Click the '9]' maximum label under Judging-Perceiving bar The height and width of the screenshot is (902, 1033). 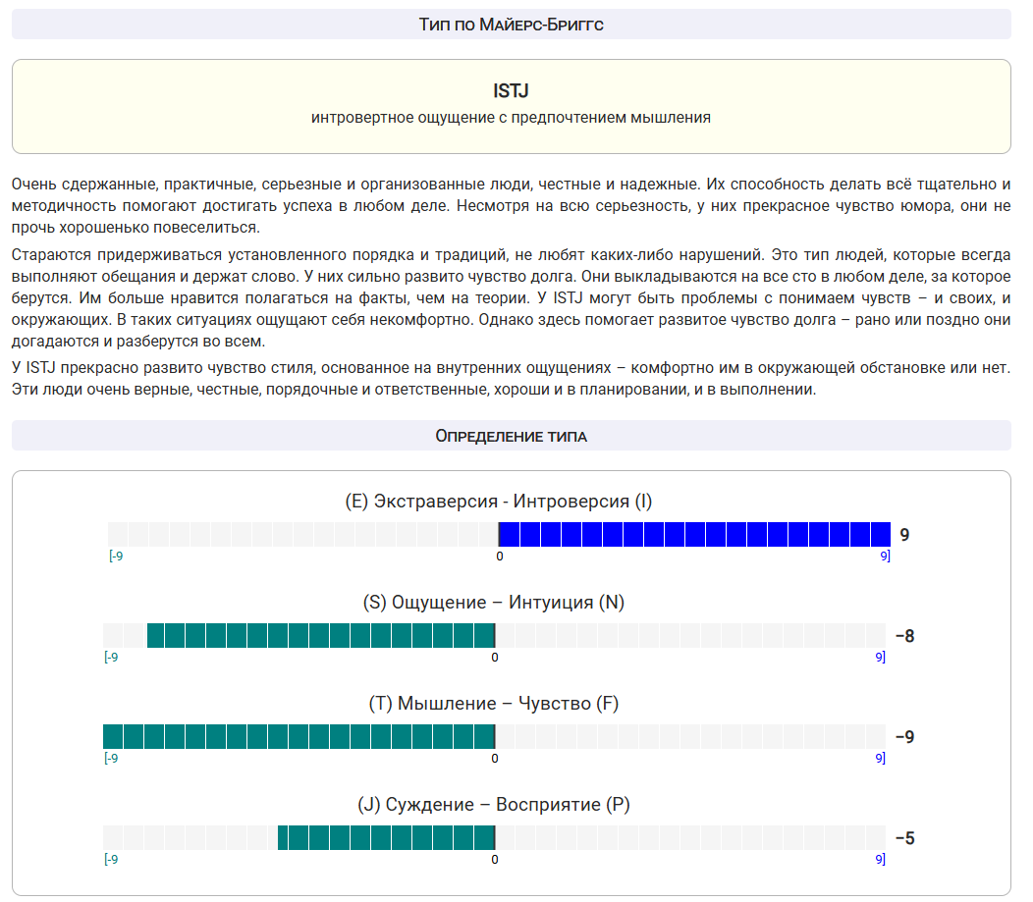pyautogui.click(x=880, y=859)
